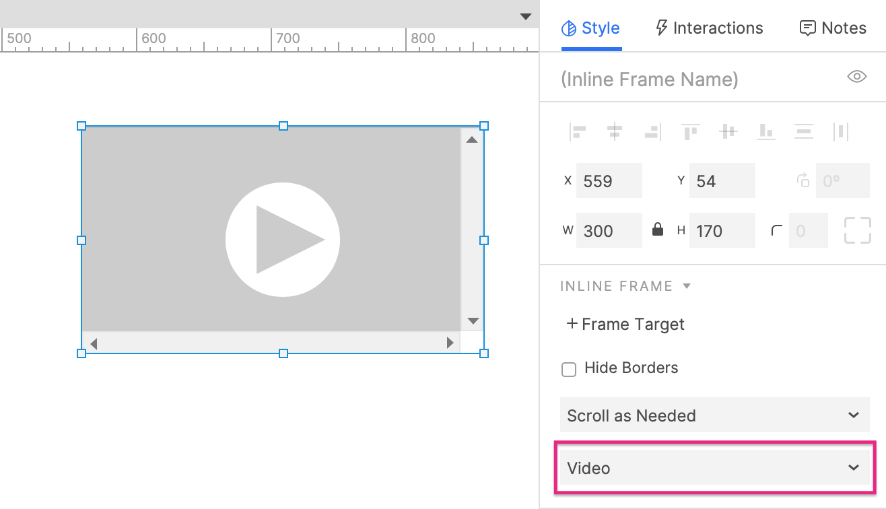The image size is (886, 509).
Task: Click the align bottom icon
Action: coord(765,131)
